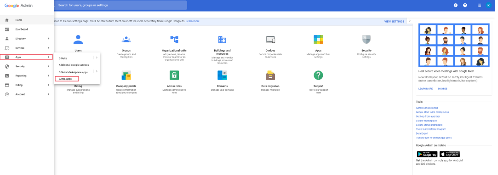498x175 pixels.
Task: Open the Devices card icon on dashboard
Action: pyautogui.click(x=270, y=40)
